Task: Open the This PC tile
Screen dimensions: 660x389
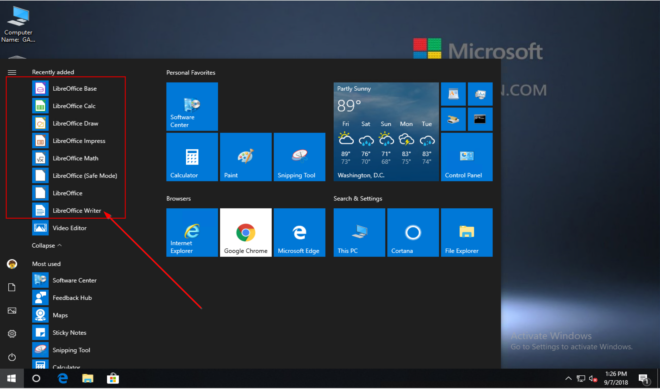Action: coord(359,232)
